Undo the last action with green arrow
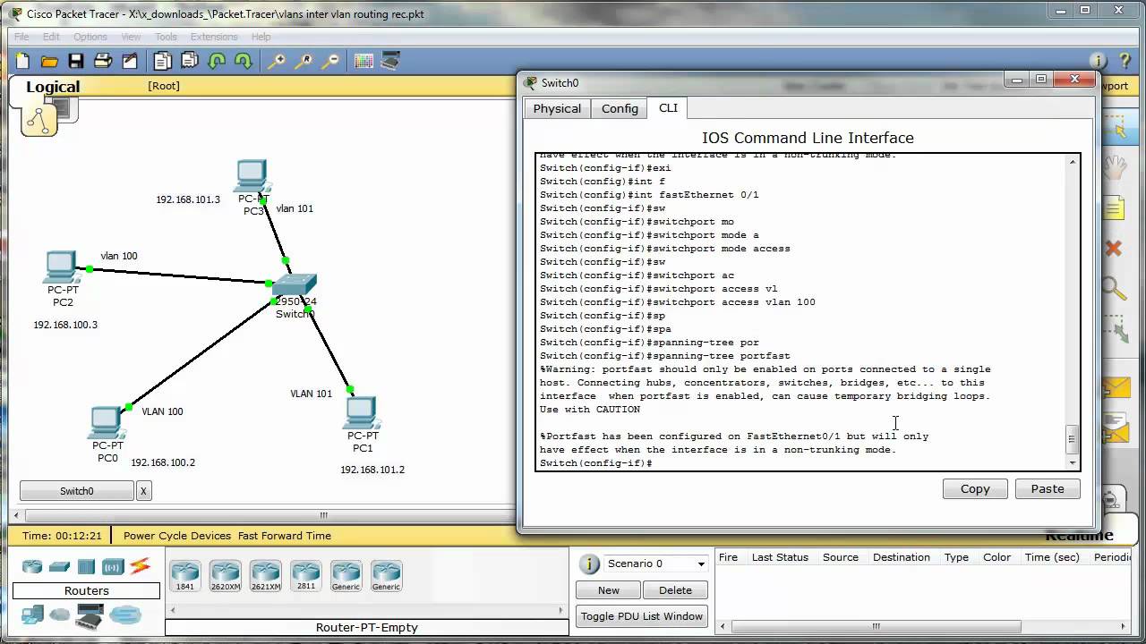Image resolution: width=1146 pixels, height=644 pixels. click(217, 61)
